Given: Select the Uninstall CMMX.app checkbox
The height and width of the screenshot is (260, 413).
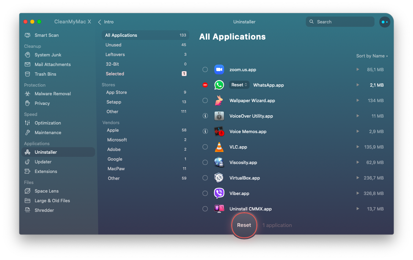Looking at the screenshot, I should click(205, 209).
